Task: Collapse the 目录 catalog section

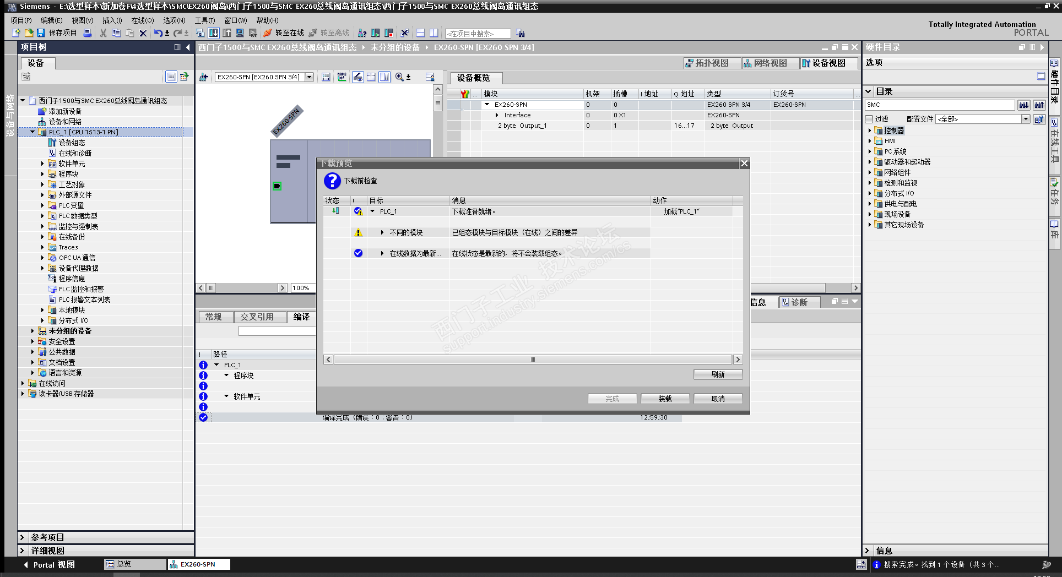Action: click(x=869, y=91)
